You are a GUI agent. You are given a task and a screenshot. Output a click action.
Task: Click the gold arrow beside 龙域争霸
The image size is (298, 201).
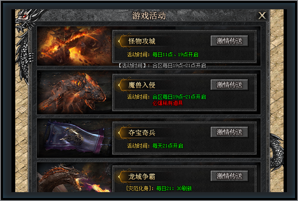point(120,177)
